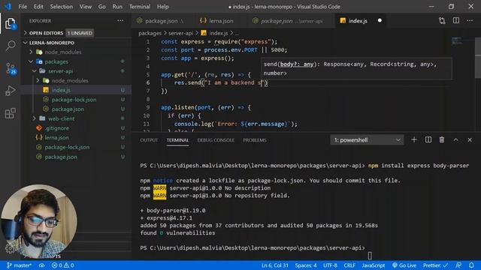Open notifications bell in status bar
This screenshot has width=481, height=270.
471,265
